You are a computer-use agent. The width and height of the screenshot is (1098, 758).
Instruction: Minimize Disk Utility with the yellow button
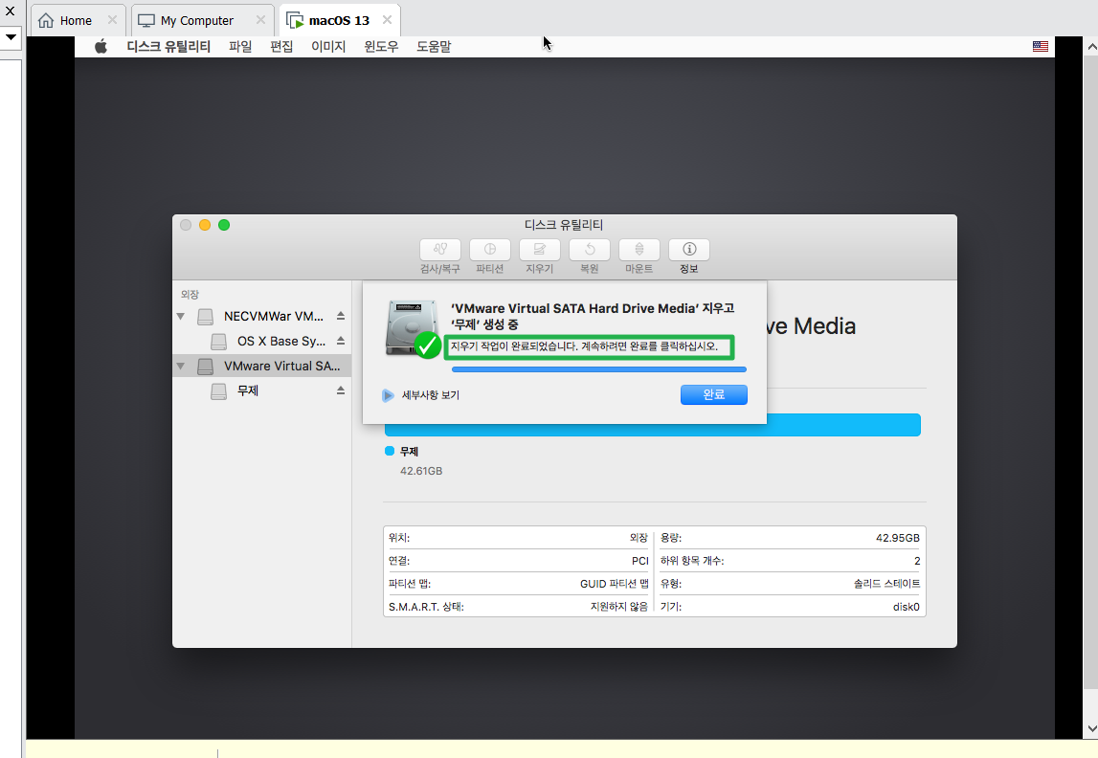[205, 225]
